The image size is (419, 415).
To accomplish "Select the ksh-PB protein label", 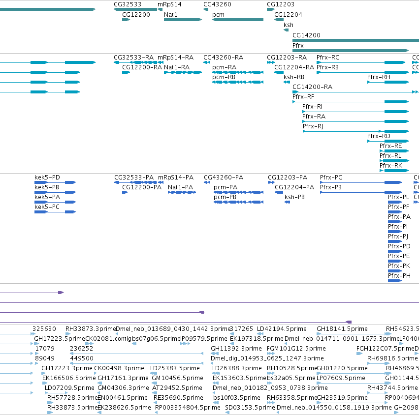I will point(294,197).
